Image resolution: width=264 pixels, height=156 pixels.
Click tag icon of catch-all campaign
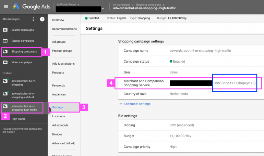[x=5, y=93]
